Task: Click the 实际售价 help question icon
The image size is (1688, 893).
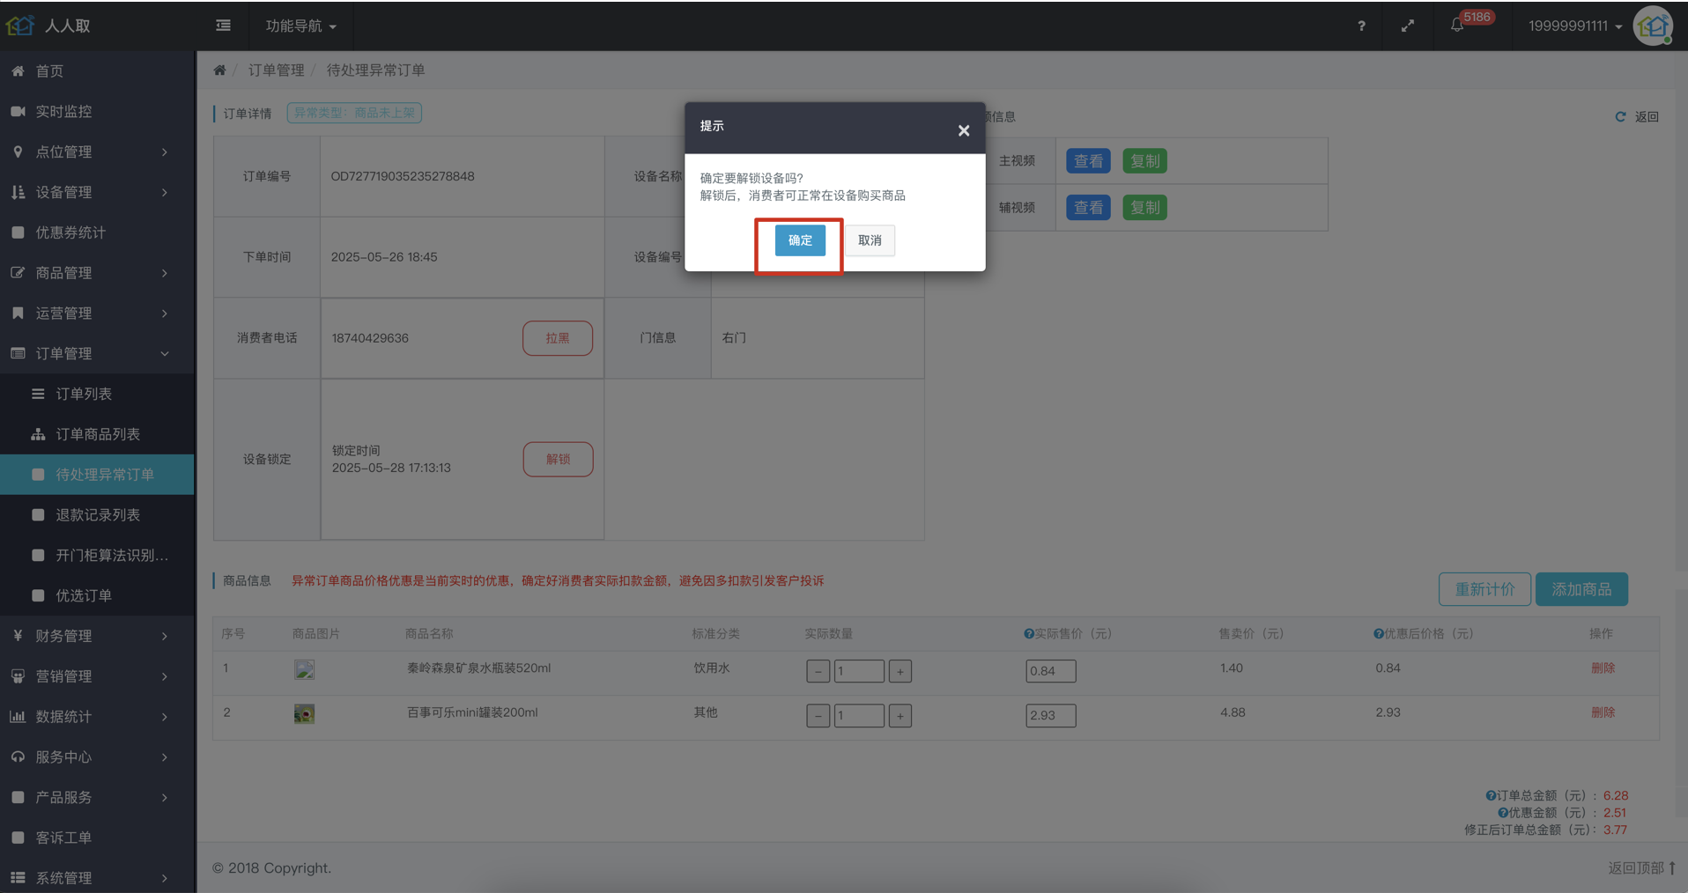Action: coord(1028,634)
